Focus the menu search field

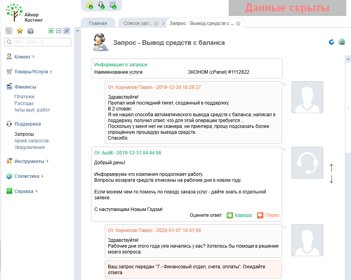[x=38, y=42]
